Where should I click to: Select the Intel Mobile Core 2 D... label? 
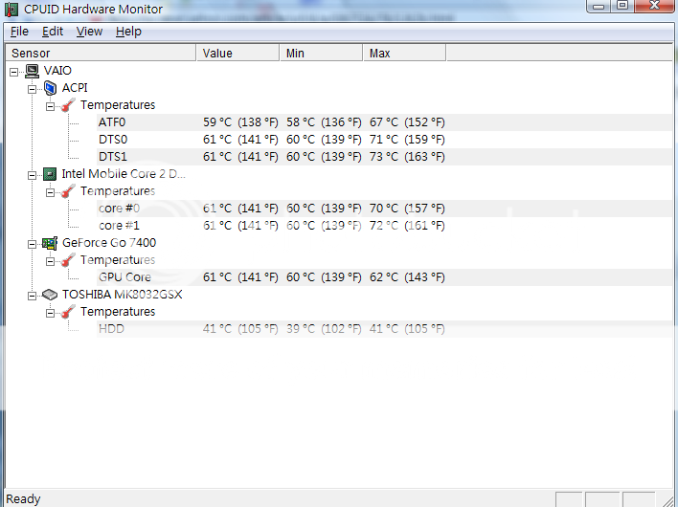(124, 174)
